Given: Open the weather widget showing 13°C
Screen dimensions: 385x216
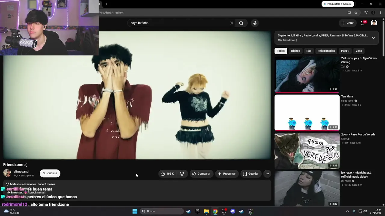Looking at the screenshot, I should [12, 211].
